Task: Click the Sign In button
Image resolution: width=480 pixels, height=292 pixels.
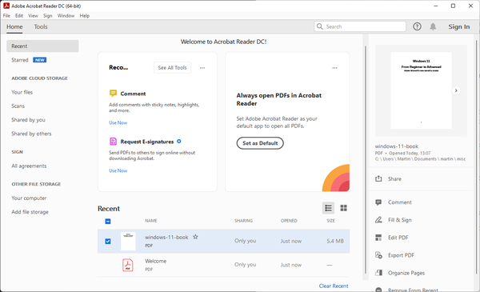Action: coord(459,26)
